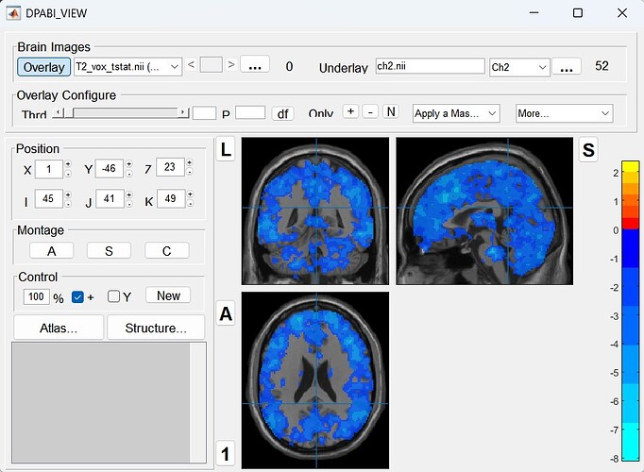Maximize the DPABI_VIEW window
The height and width of the screenshot is (472, 644).
pos(578,13)
